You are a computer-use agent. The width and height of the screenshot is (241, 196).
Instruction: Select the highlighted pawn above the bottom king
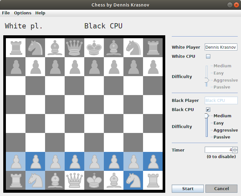pyautogui.click(x=94, y=162)
